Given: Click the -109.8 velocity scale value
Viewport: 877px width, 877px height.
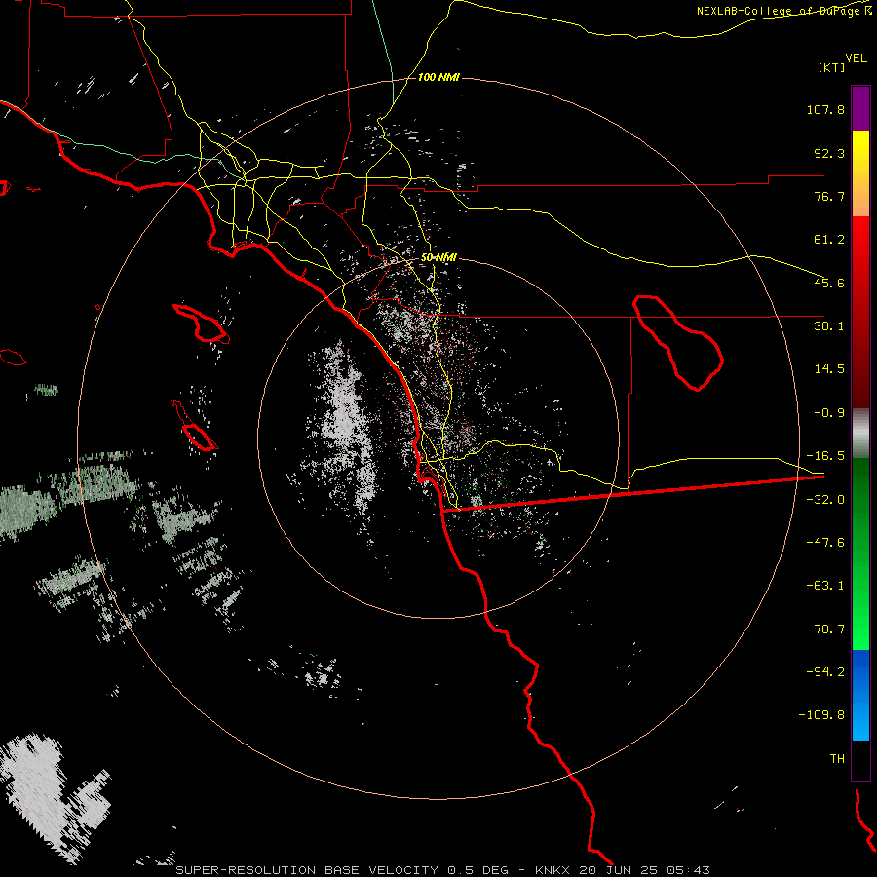Looking at the screenshot, I should [821, 715].
